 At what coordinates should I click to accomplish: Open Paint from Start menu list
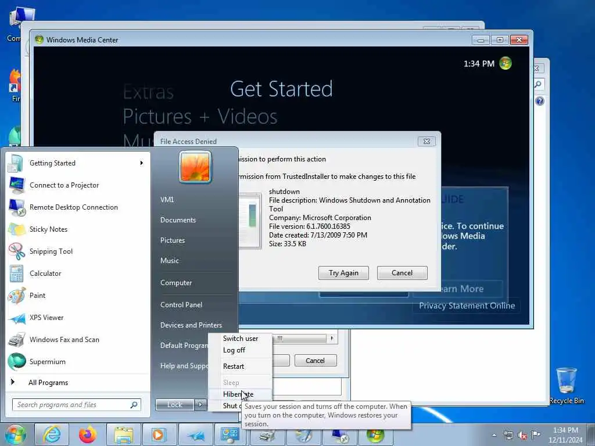tap(78, 296)
